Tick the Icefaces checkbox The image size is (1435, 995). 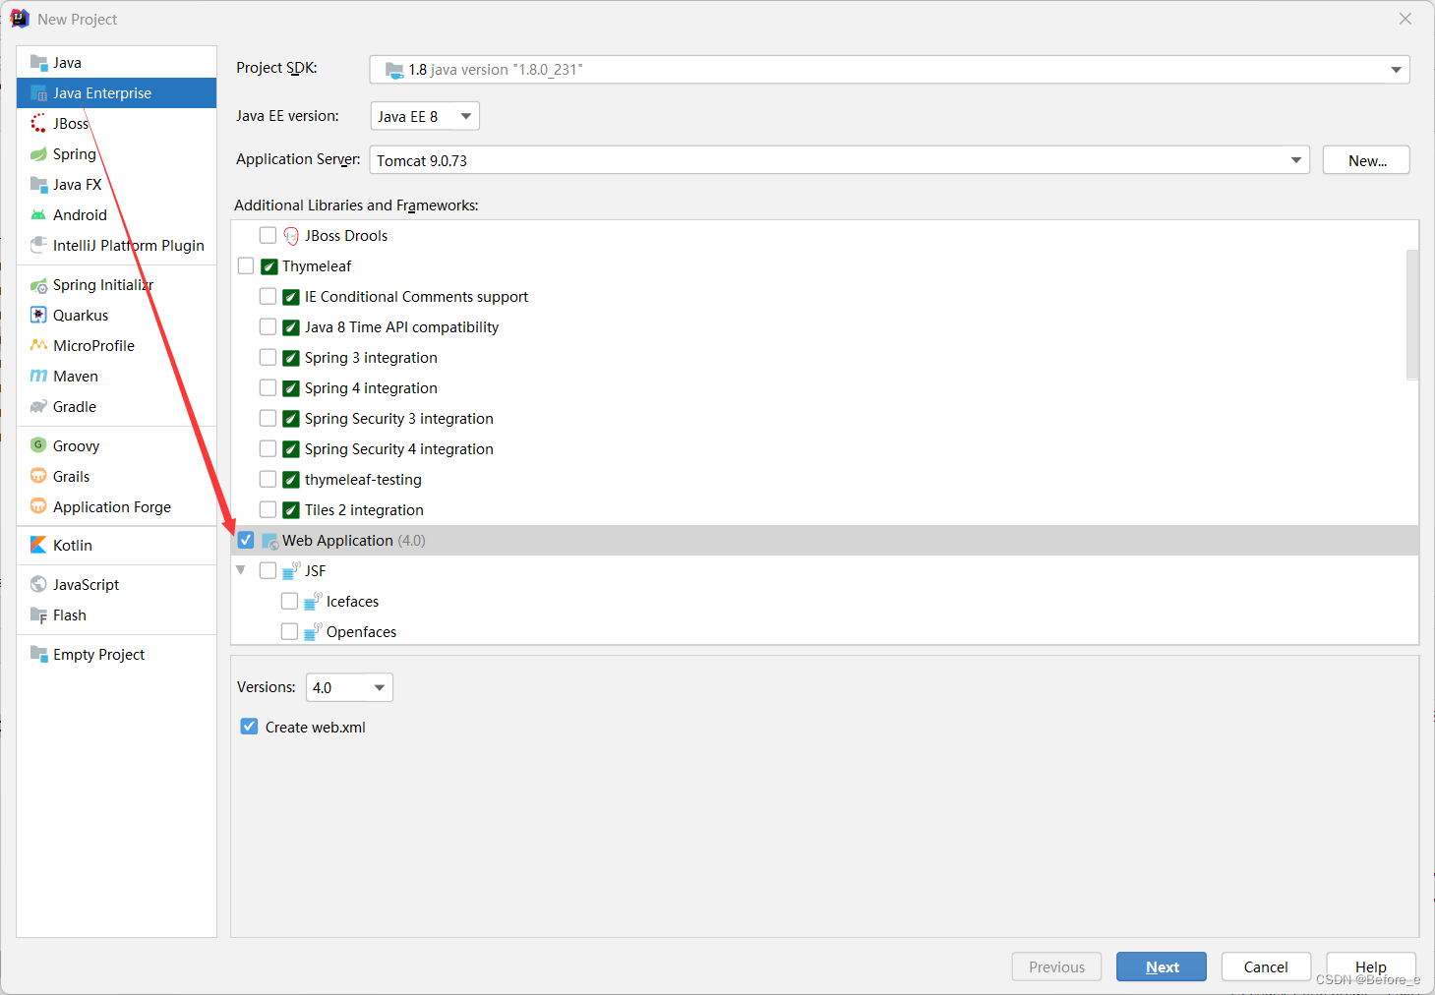(x=289, y=602)
